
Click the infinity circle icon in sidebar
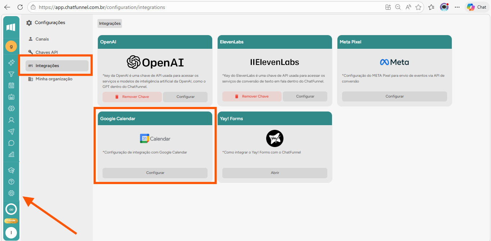tap(11, 209)
